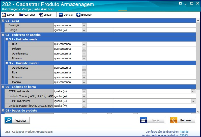Image resolution: width=201 pixels, height=137 pixels.
Task: Collapse the 3.2 - Unidade master group
Action: point(7,63)
